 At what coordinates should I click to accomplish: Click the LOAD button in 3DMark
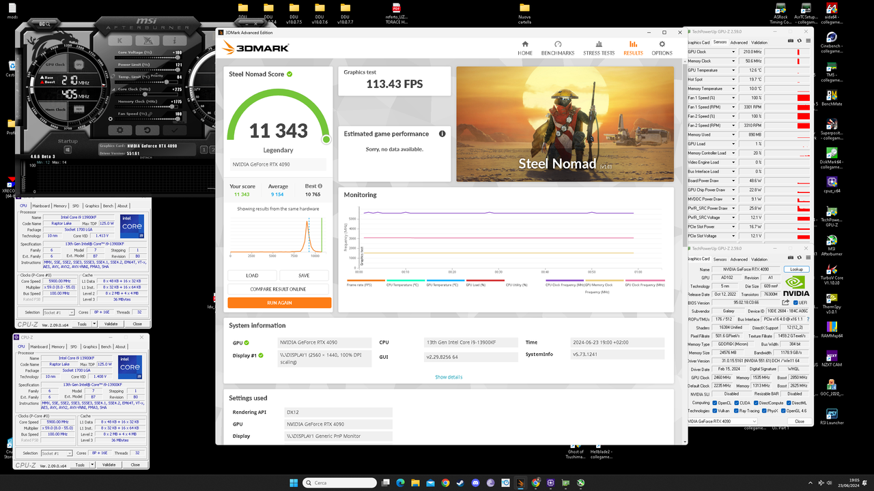(253, 276)
